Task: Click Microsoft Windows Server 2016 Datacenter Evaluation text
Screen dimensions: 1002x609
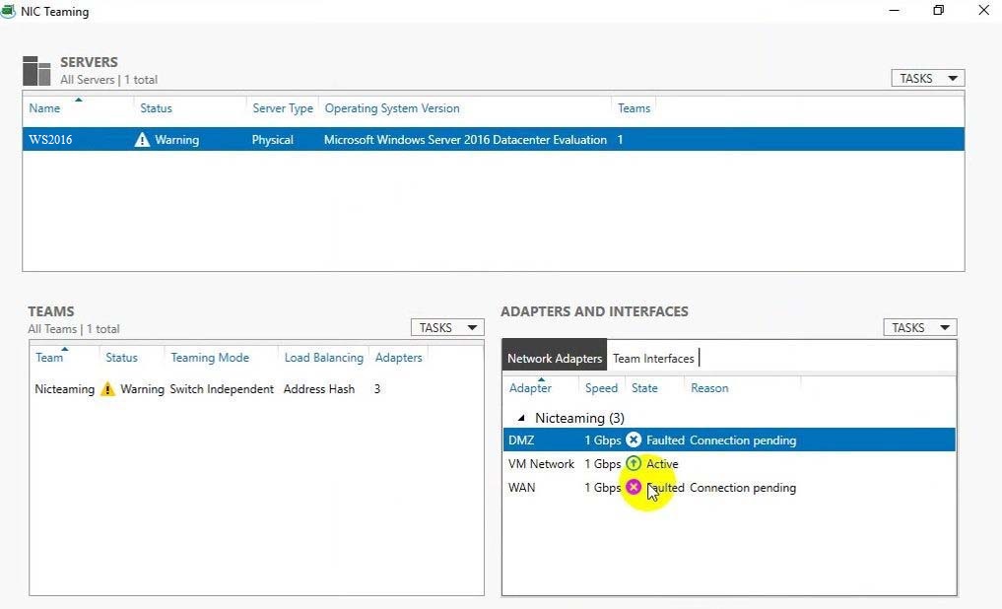Action: 465,140
